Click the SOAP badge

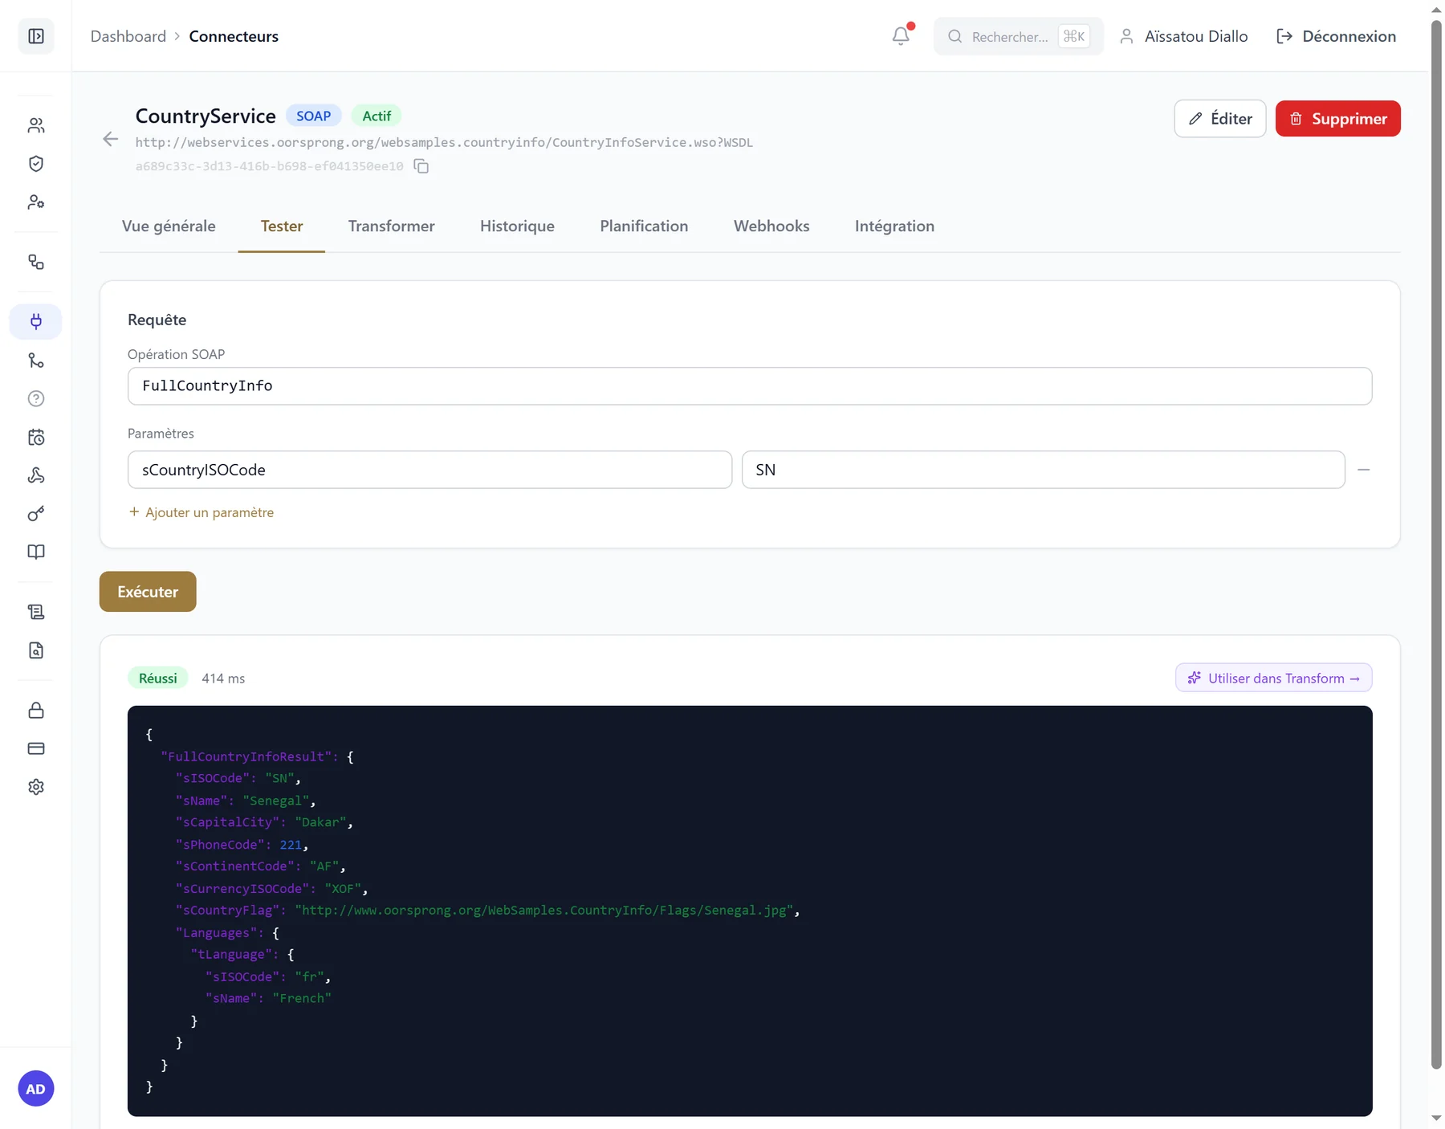(314, 116)
